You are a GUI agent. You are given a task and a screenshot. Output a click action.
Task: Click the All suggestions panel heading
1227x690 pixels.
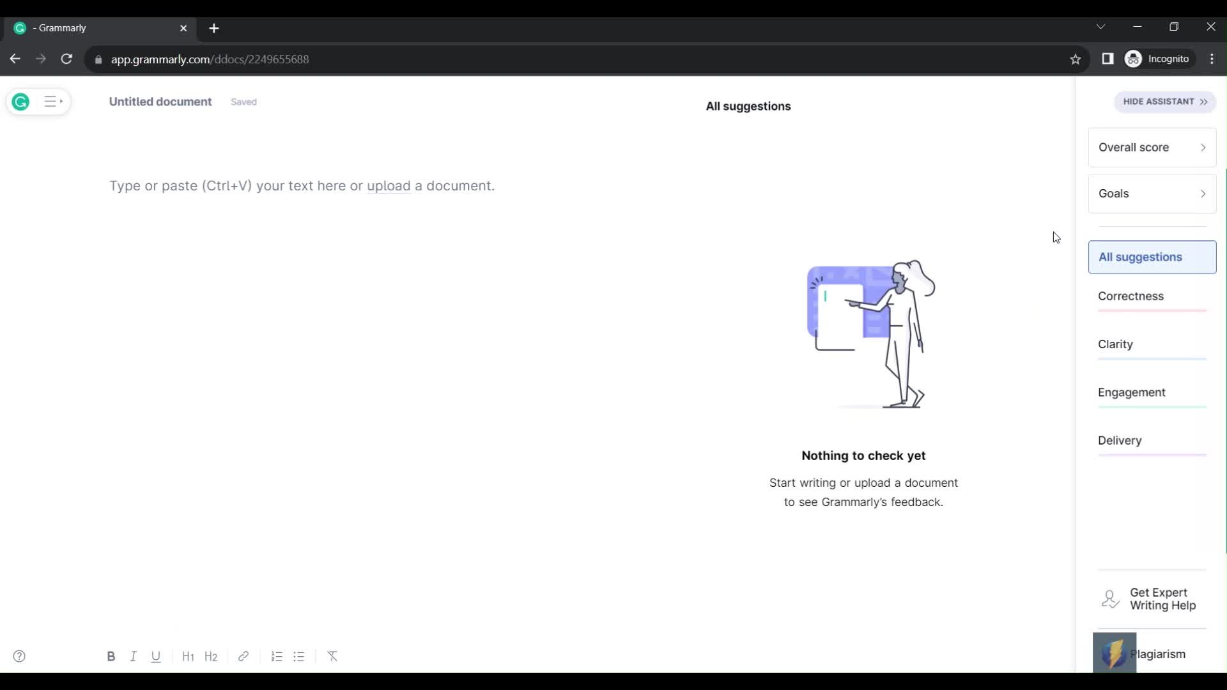[x=748, y=106]
